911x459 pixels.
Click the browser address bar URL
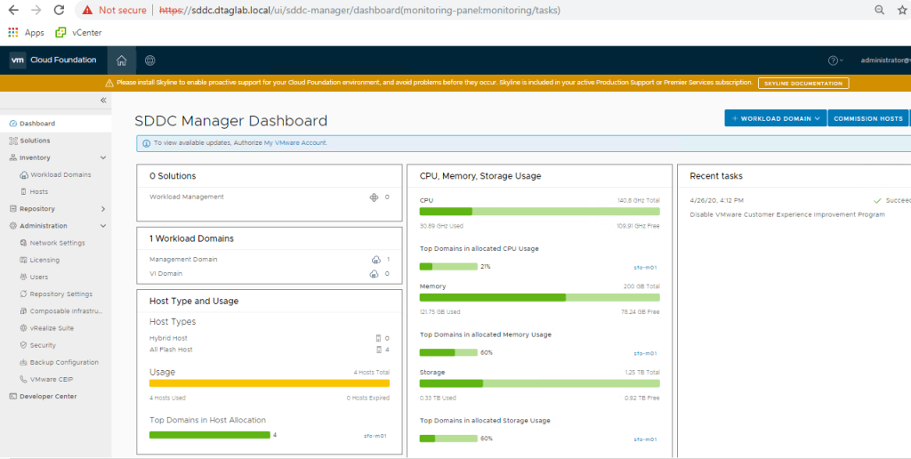[x=356, y=10]
